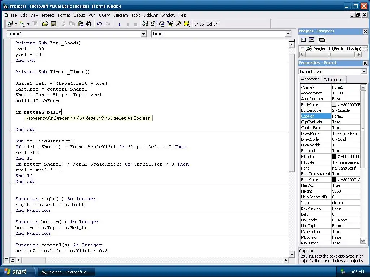
Task: Open the Tools menu
Action: [136, 15]
